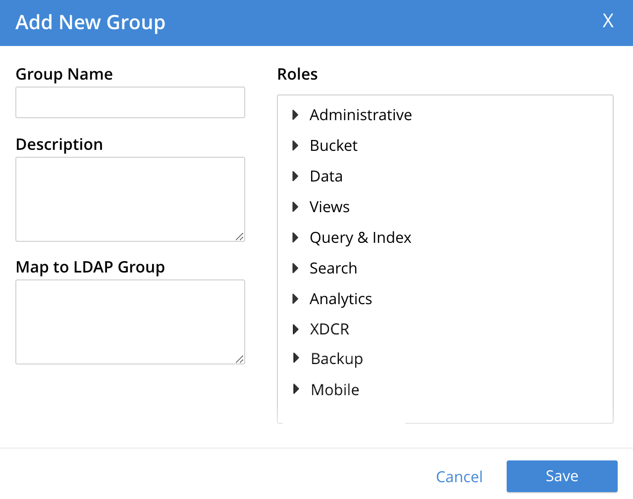Screen dimensions: 633x499
Task: Open the Analytics category via its triangle
Action: tap(296, 299)
